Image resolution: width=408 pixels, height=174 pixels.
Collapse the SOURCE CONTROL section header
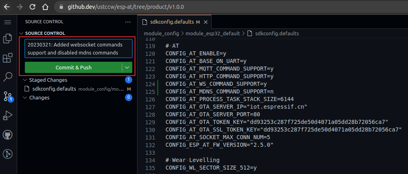[x=22, y=33]
